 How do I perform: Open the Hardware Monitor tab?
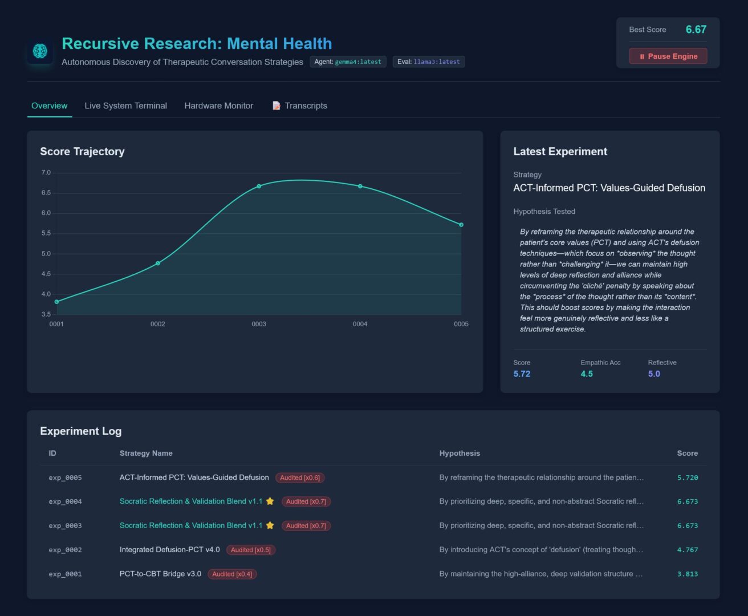coord(218,106)
